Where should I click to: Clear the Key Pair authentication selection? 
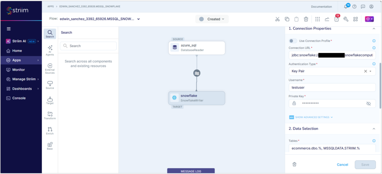coord(366,71)
